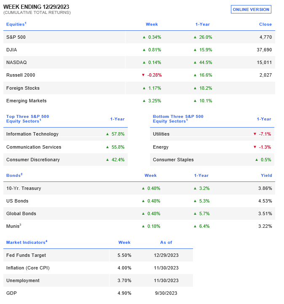Click the Yield column header
The image size is (284, 304).
click(266, 176)
